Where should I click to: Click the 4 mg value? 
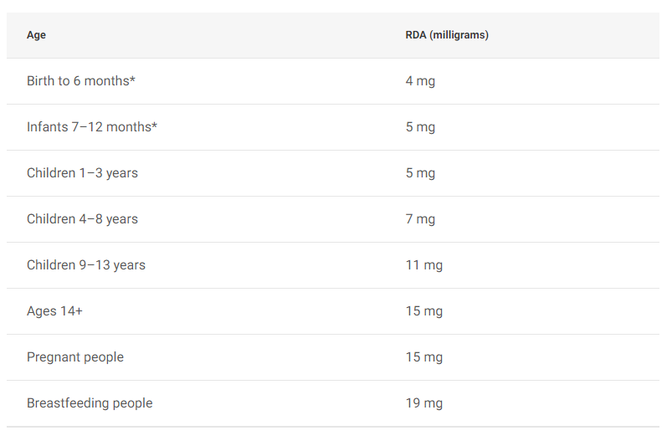point(420,81)
